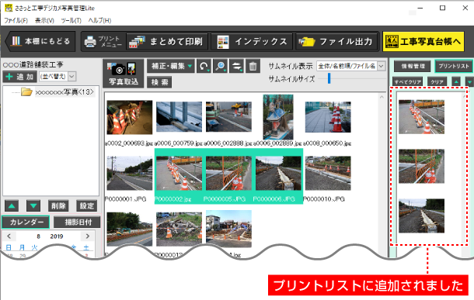Open サムネイル表示 combo box

point(351,66)
